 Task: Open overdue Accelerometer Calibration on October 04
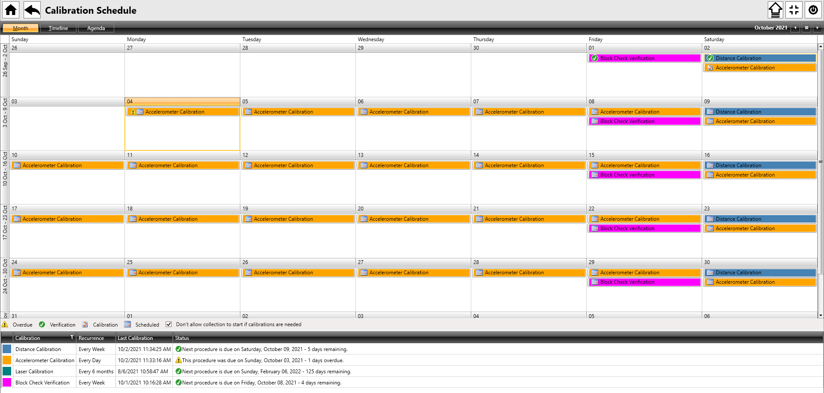[182, 112]
